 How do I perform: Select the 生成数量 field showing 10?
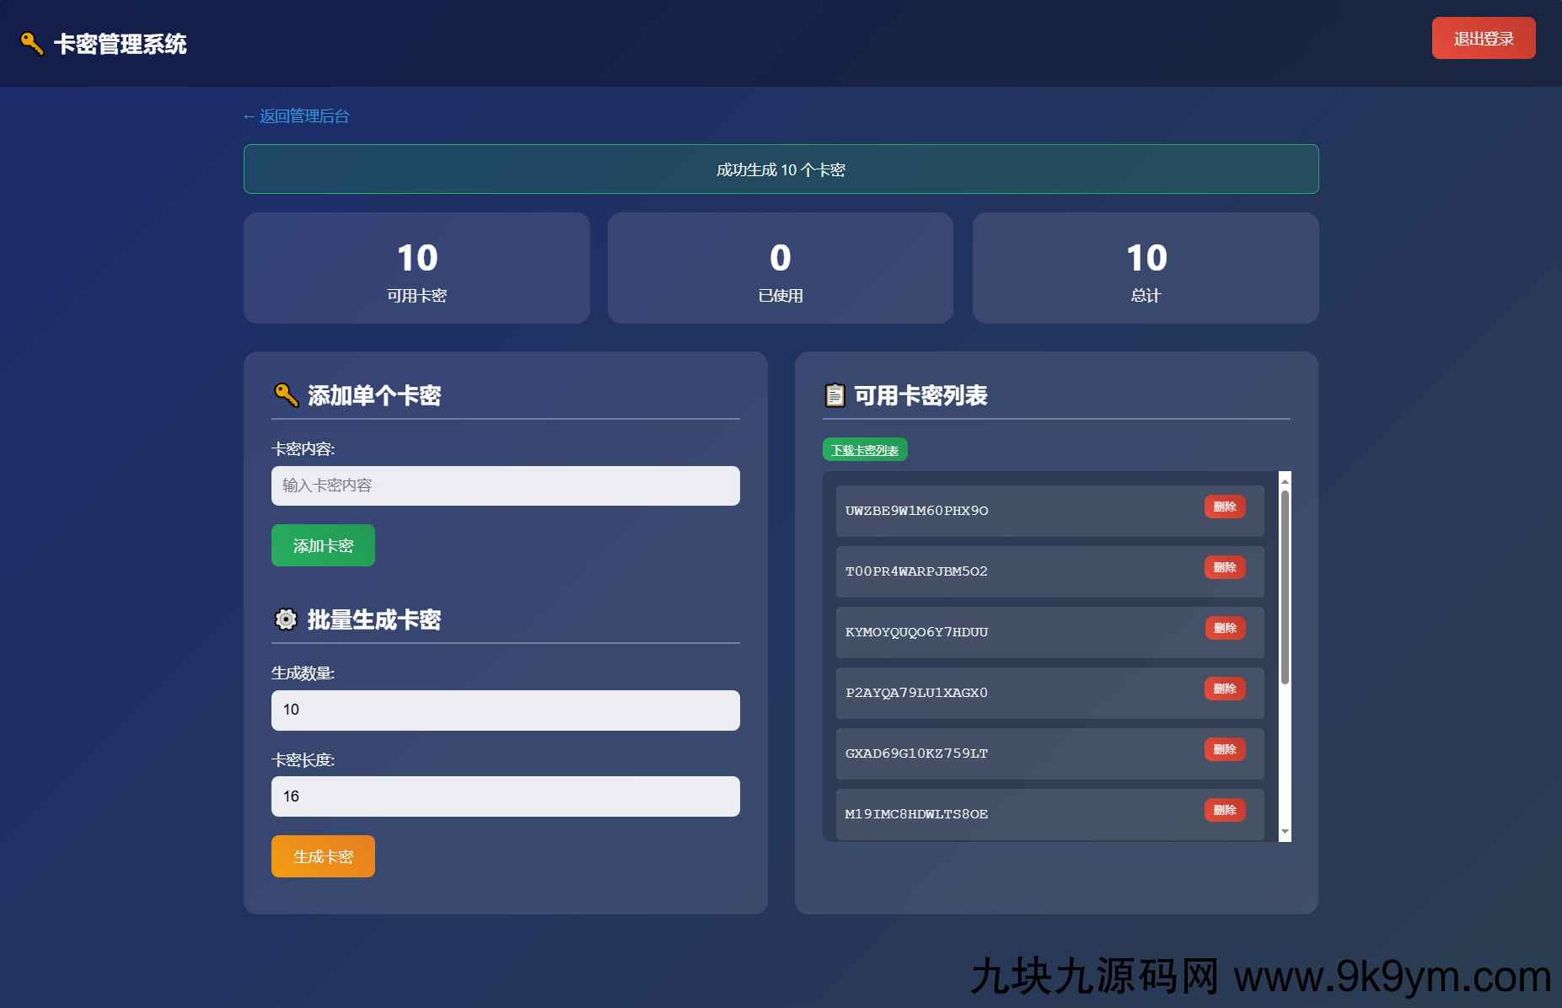coord(505,710)
